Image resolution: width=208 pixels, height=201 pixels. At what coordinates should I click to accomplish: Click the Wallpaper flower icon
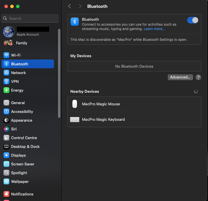6,182
